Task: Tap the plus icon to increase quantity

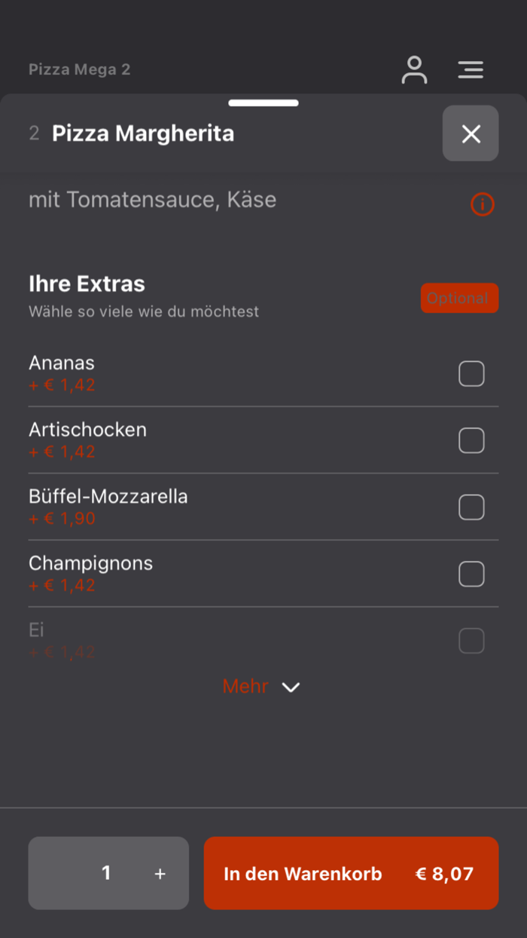Action: [x=160, y=872]
